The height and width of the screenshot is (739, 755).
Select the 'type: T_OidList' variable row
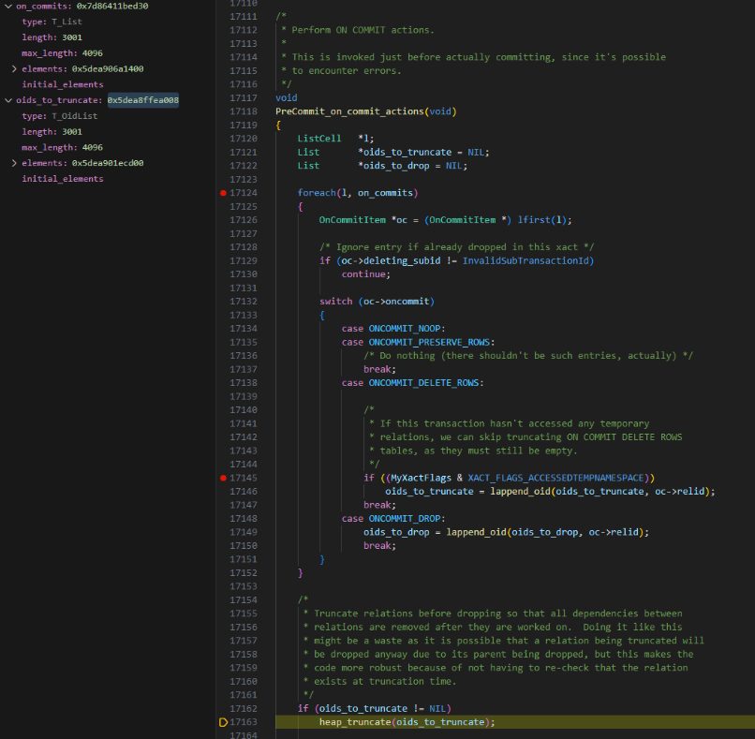58,116
